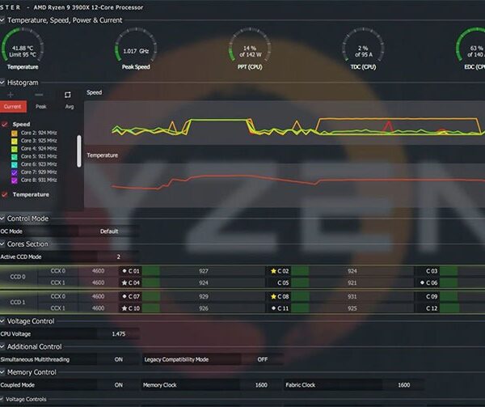Select the Current histogram tab
Viewport: 485px width, 407px height.
tap(13, 107)
